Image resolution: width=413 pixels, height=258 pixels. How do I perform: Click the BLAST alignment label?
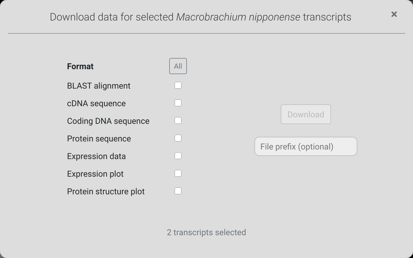point(99,86)
